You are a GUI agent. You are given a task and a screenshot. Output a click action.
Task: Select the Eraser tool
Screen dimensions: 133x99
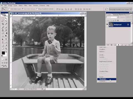(3, 33)
